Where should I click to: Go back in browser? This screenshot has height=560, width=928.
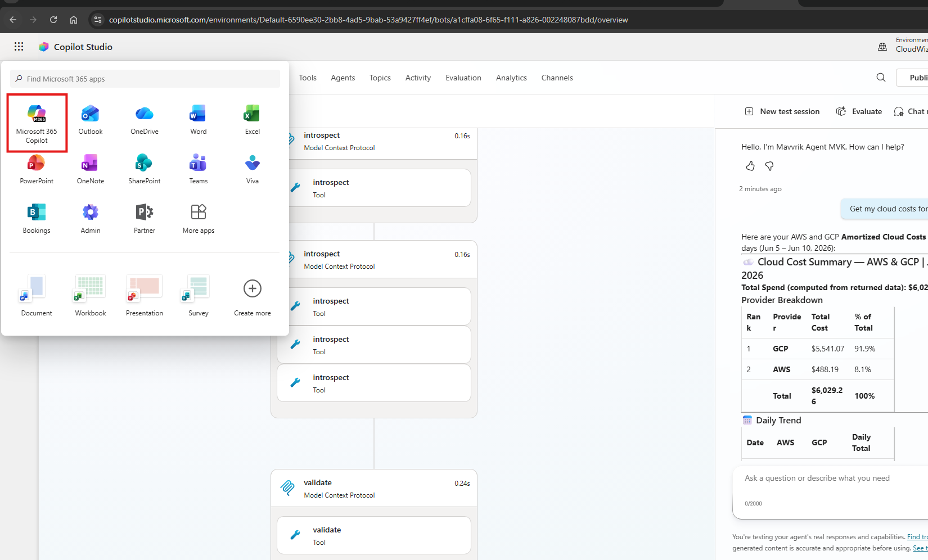pyautogui.click(x=13, y=20)
